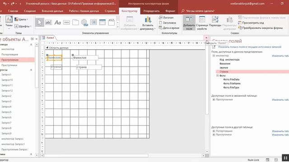Click the Темы (Themes) button
Viewport: 289px width, 162px height.
[x=9, y=22]
